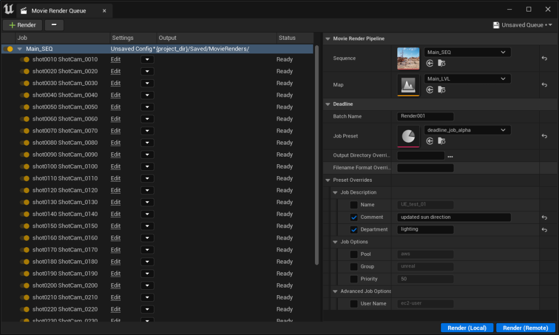Uncheck the Comment override checkbox

pyautogui.click(x=353, y=217)
